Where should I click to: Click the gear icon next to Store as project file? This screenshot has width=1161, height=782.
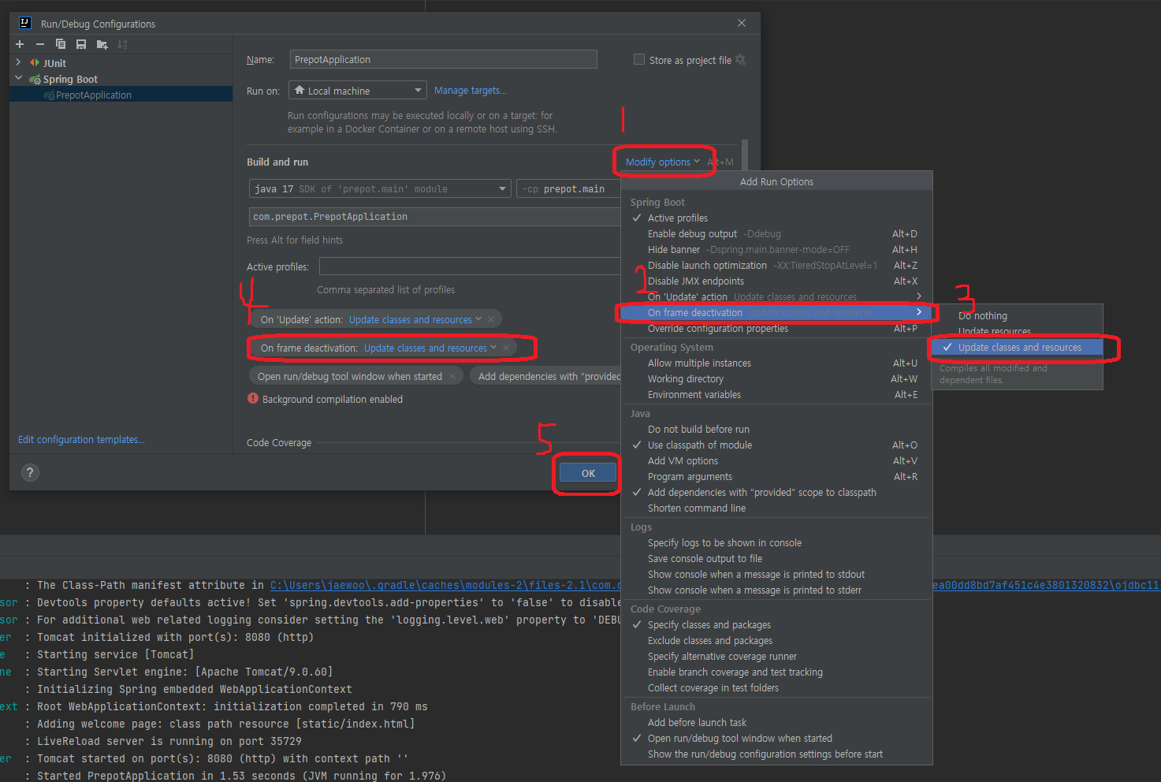(x=740, y=60)
